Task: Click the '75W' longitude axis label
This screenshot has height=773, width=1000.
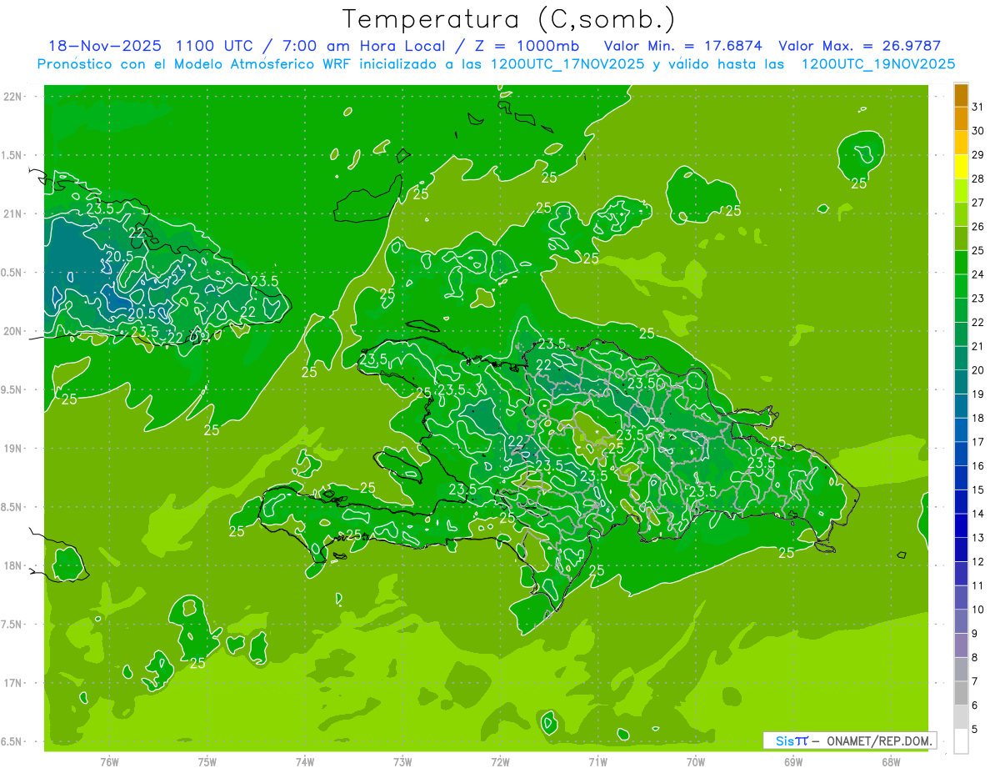Action: [x=207, y=761]
